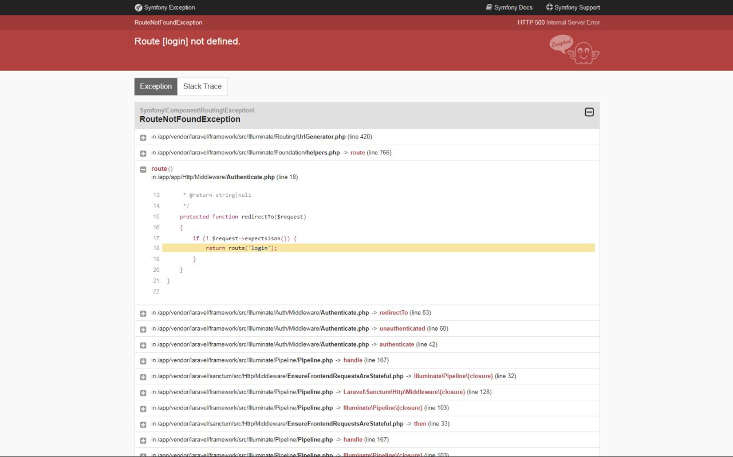Expand the second Pipeline.php handle line 167 trace
The height and width of the screenshot is (457, 733).
143,440
